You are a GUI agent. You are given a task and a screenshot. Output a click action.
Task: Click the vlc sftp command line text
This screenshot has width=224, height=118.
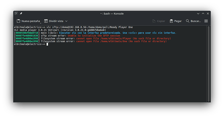click(90, 27)
